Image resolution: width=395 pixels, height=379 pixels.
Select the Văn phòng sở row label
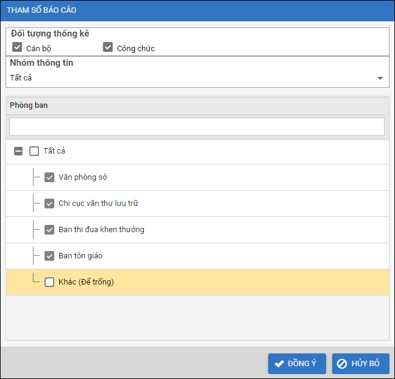(x=83, y=177)
